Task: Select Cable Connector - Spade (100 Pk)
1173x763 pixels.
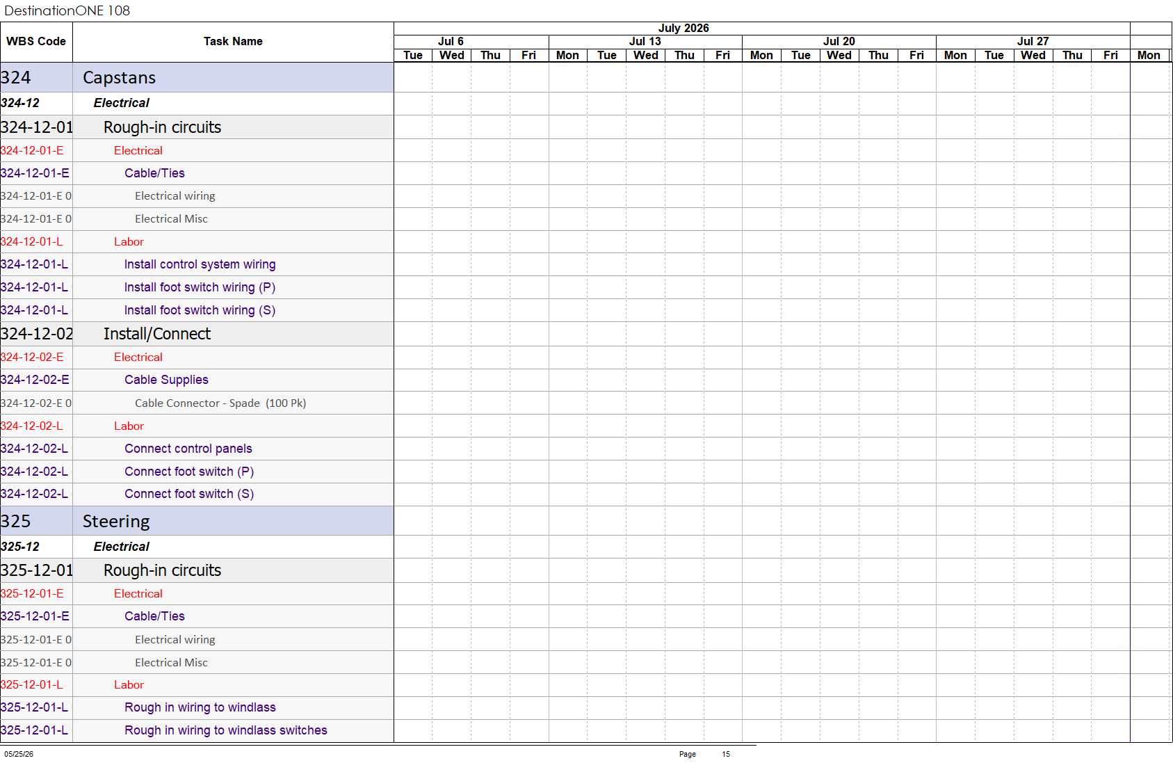Action: point(220,403)
